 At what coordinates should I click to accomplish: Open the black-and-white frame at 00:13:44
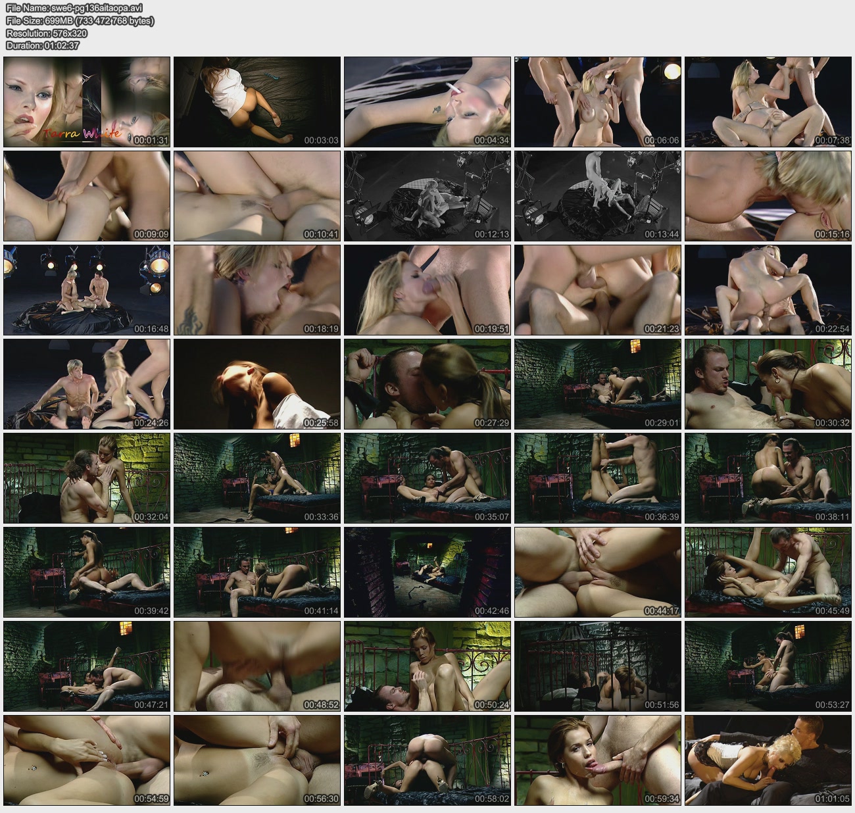coord(597,196)
